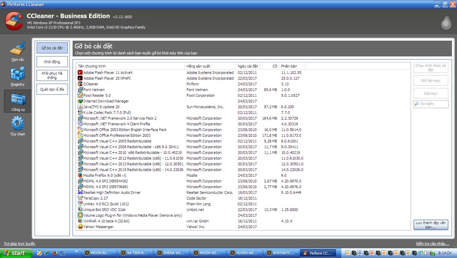The height and width of the screenshot is (258, 457).
Task: Open the Quét dọn ổ đĩa tab
Action: [x=52, y=89]
